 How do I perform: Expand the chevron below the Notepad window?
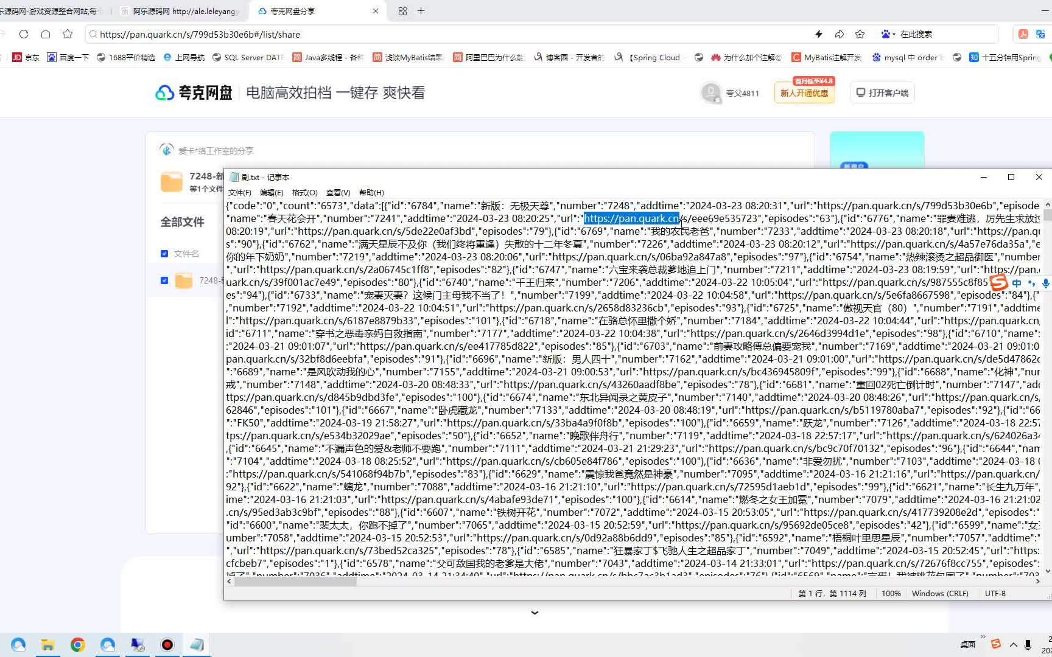535,613
